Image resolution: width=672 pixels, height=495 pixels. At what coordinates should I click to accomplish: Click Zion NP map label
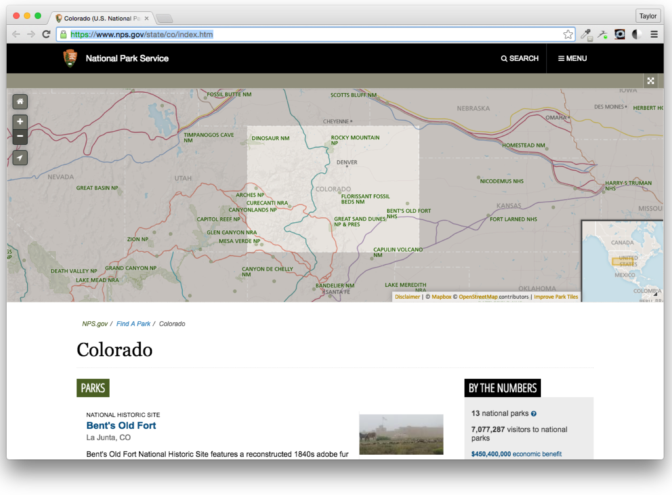138,240
